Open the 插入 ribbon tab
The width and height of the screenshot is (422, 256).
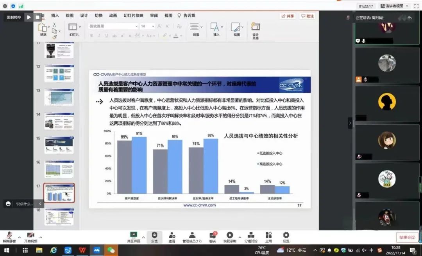(x=55, y=16)
